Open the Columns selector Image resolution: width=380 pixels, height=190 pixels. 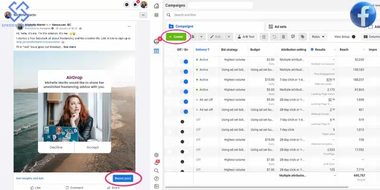point(370,37)
